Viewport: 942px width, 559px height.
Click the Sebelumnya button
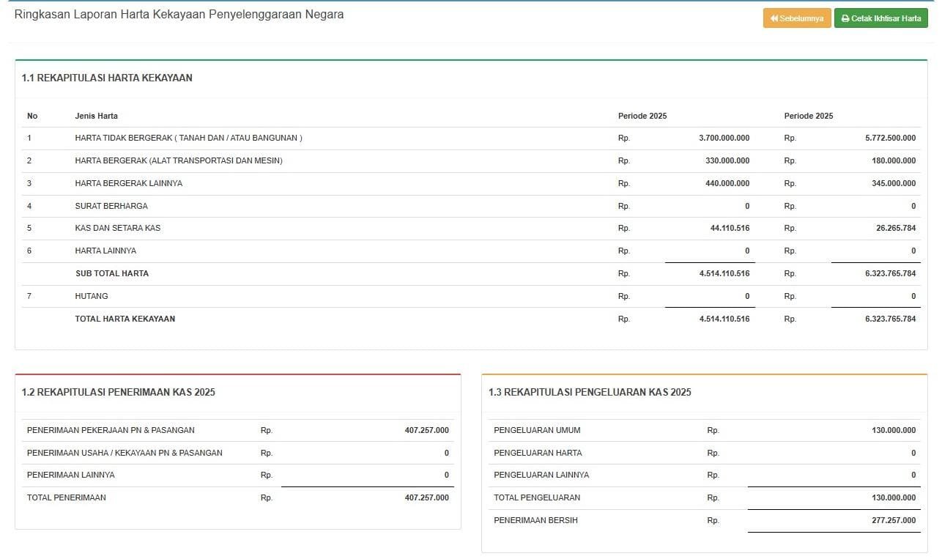click(797, 18)
